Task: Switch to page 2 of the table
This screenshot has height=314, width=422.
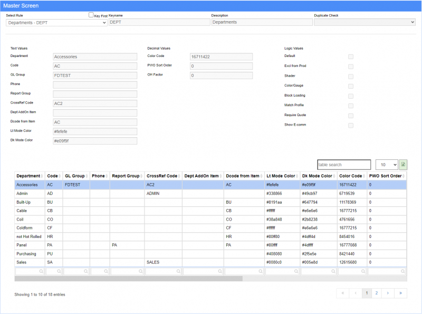Action: pyautogui.click(x=377, y=292)
